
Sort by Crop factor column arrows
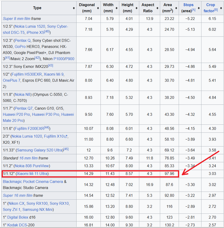pyautogui.click(x=221, y=8)
